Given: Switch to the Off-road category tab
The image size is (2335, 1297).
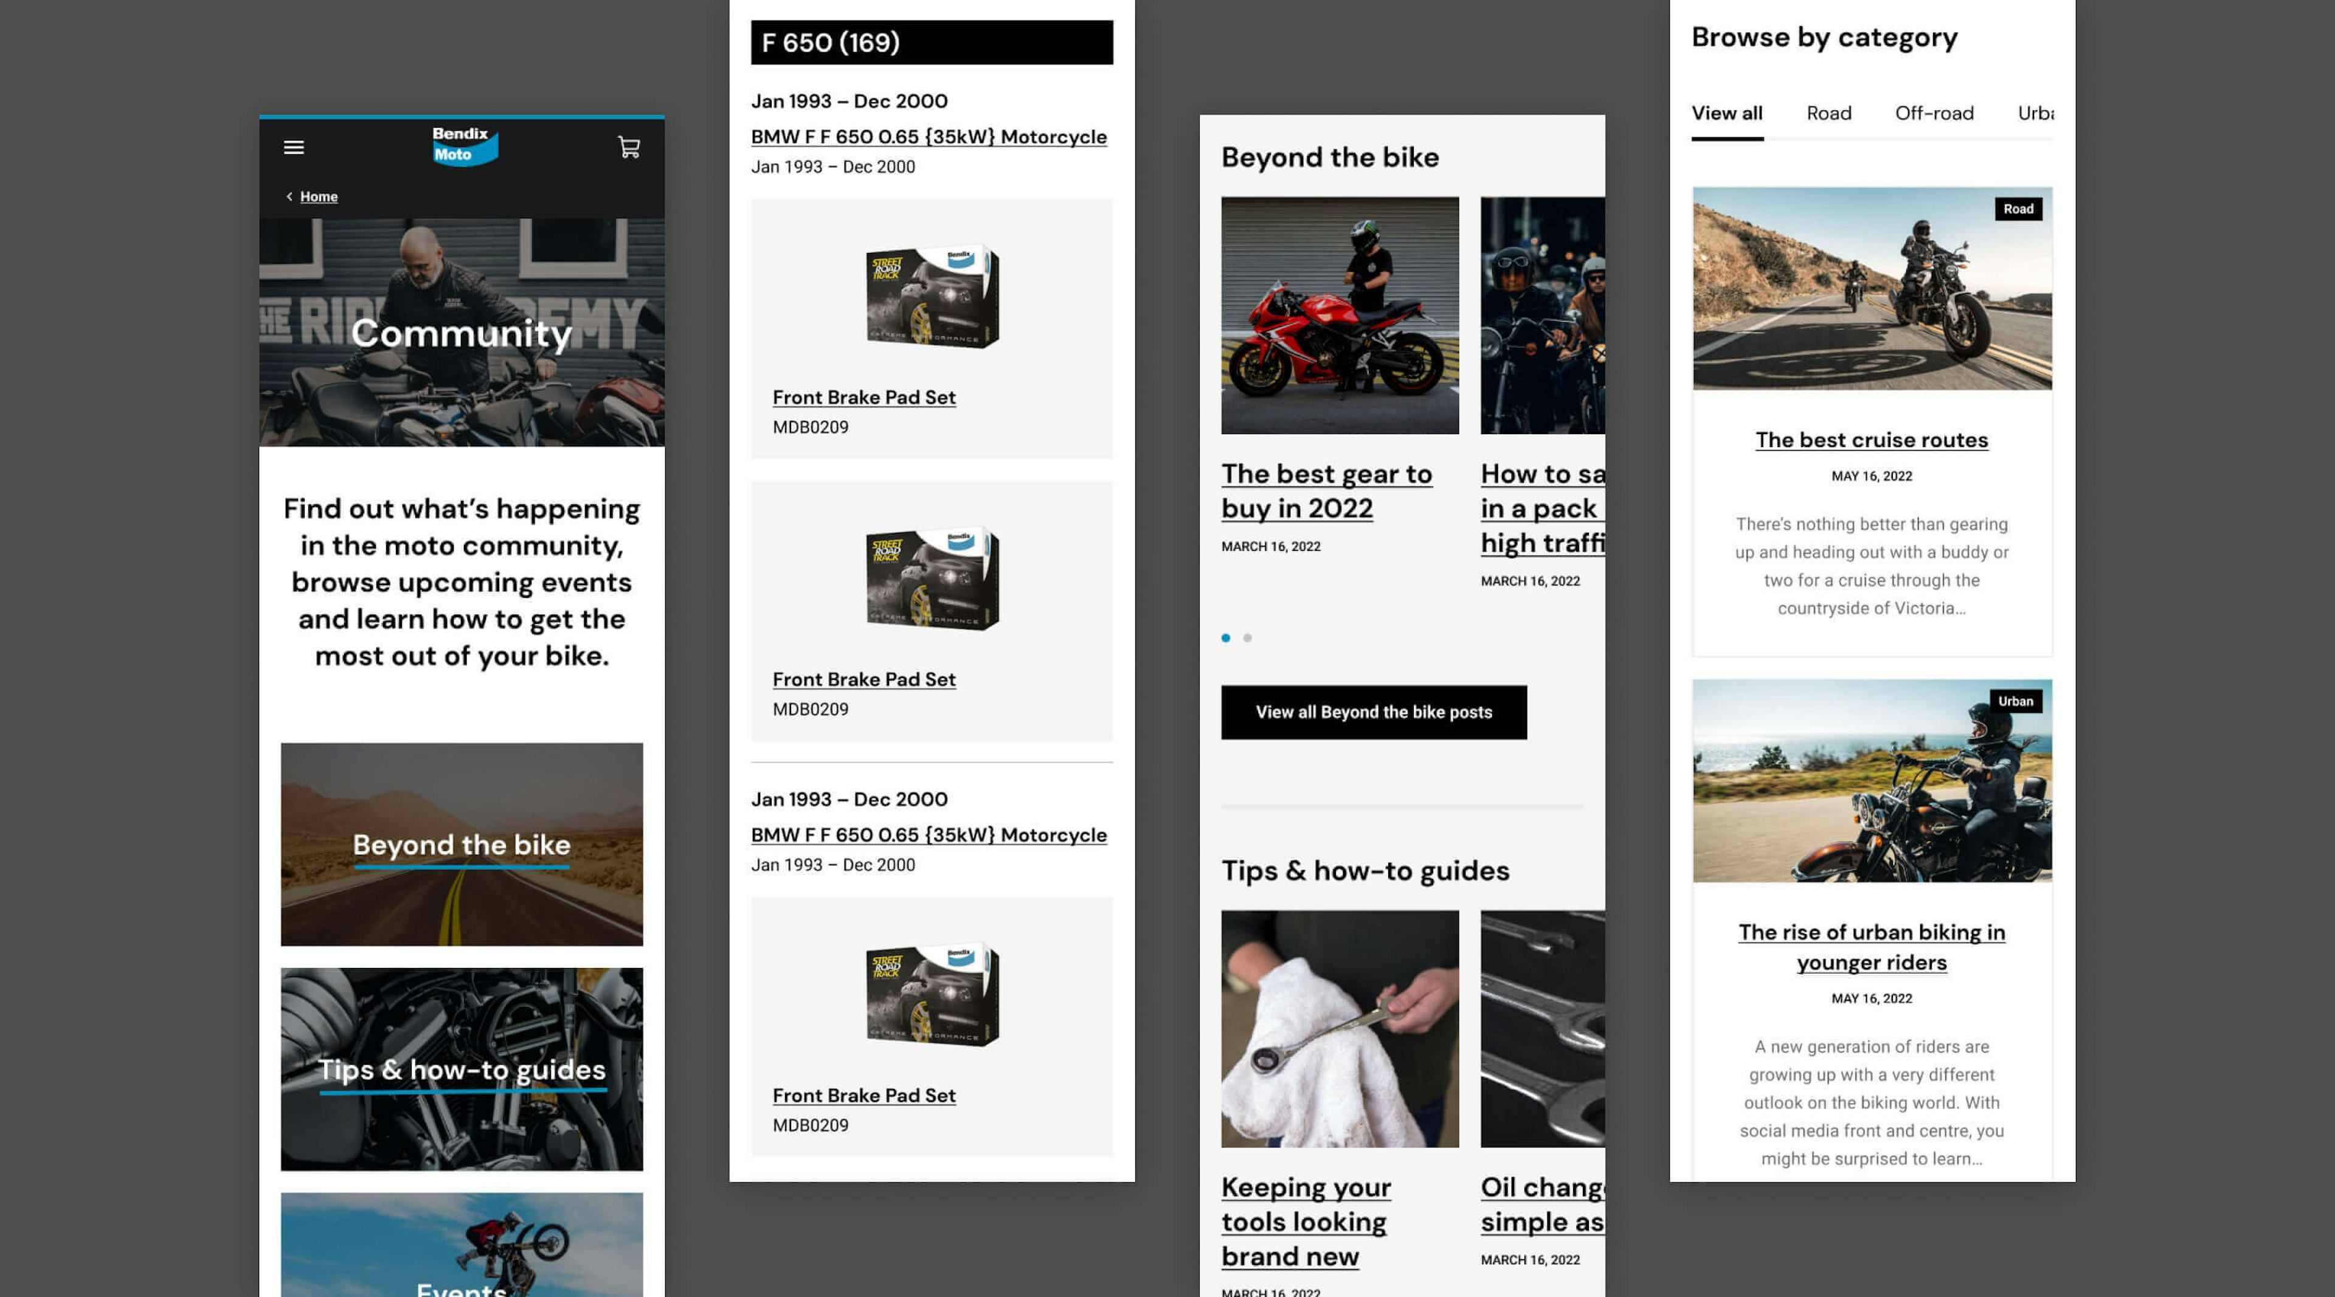Looking at the screenshot, I should 1934,113.
